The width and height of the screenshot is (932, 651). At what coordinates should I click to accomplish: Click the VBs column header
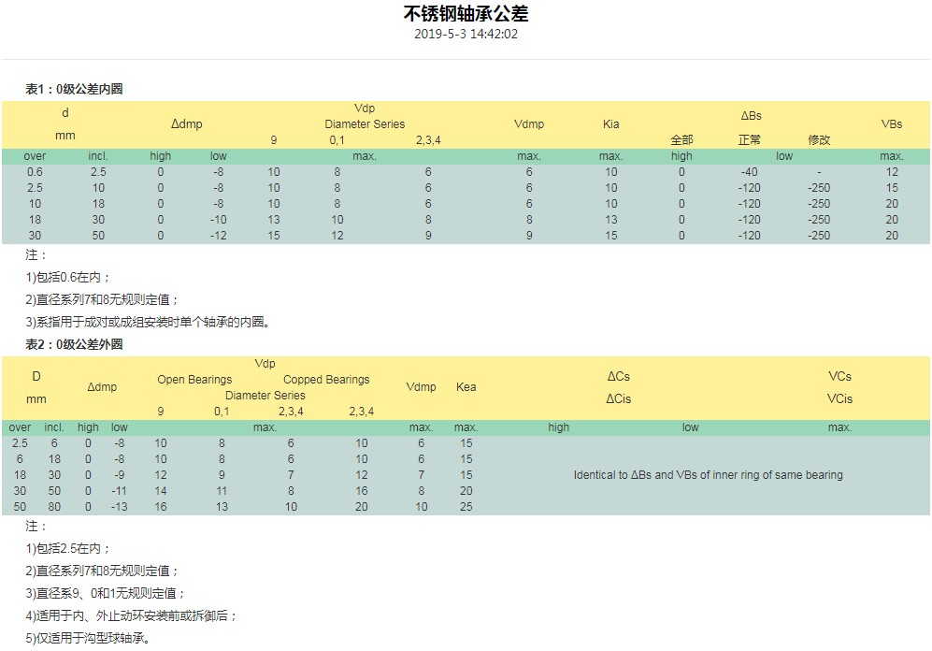pos(891,124)
